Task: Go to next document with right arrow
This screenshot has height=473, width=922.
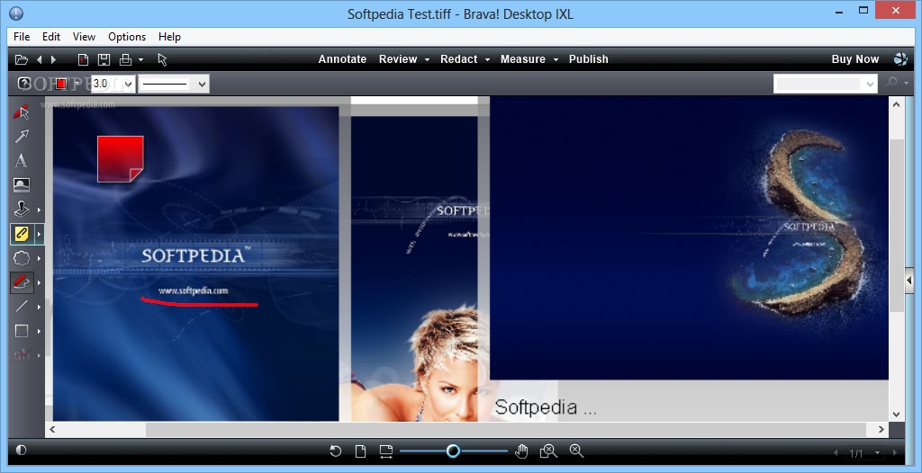Action: click(53, 59)
